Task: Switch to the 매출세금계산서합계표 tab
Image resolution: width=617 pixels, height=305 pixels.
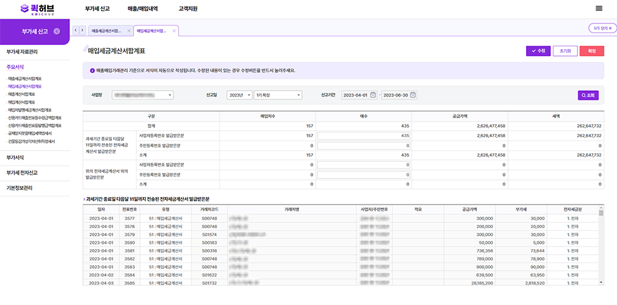Action: [106, 30]
